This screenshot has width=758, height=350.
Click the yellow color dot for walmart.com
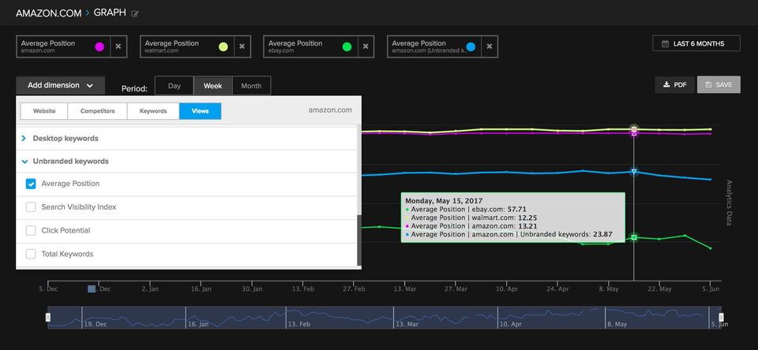[x=223, y=47]
